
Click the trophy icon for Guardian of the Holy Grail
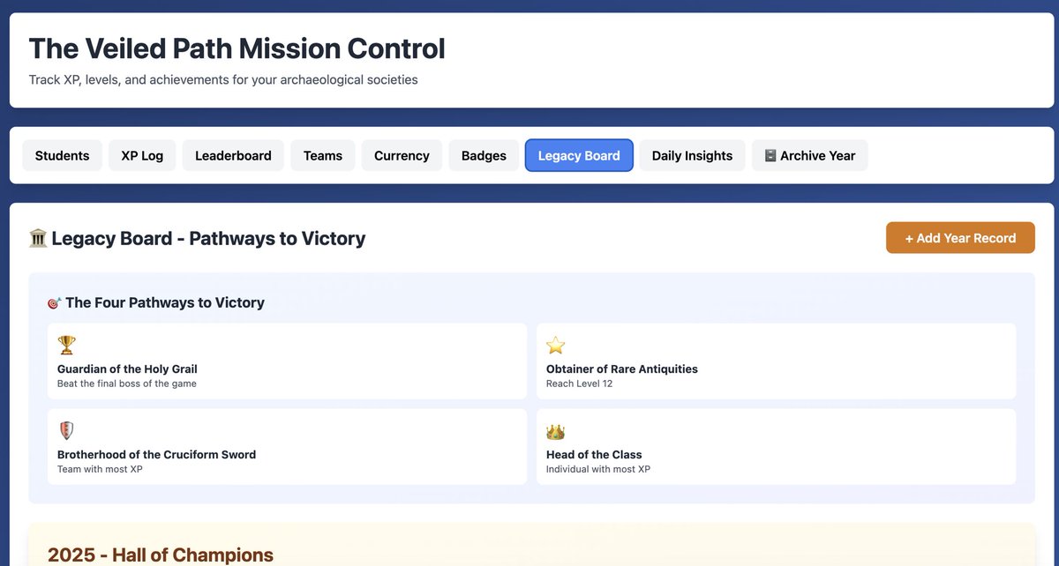[x=66, y=344]
